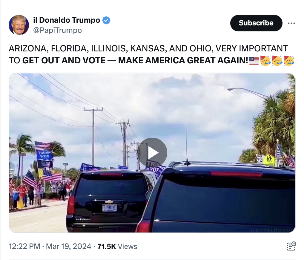
Task: Play the embedded motorcade video
Action: click(152, 152)
